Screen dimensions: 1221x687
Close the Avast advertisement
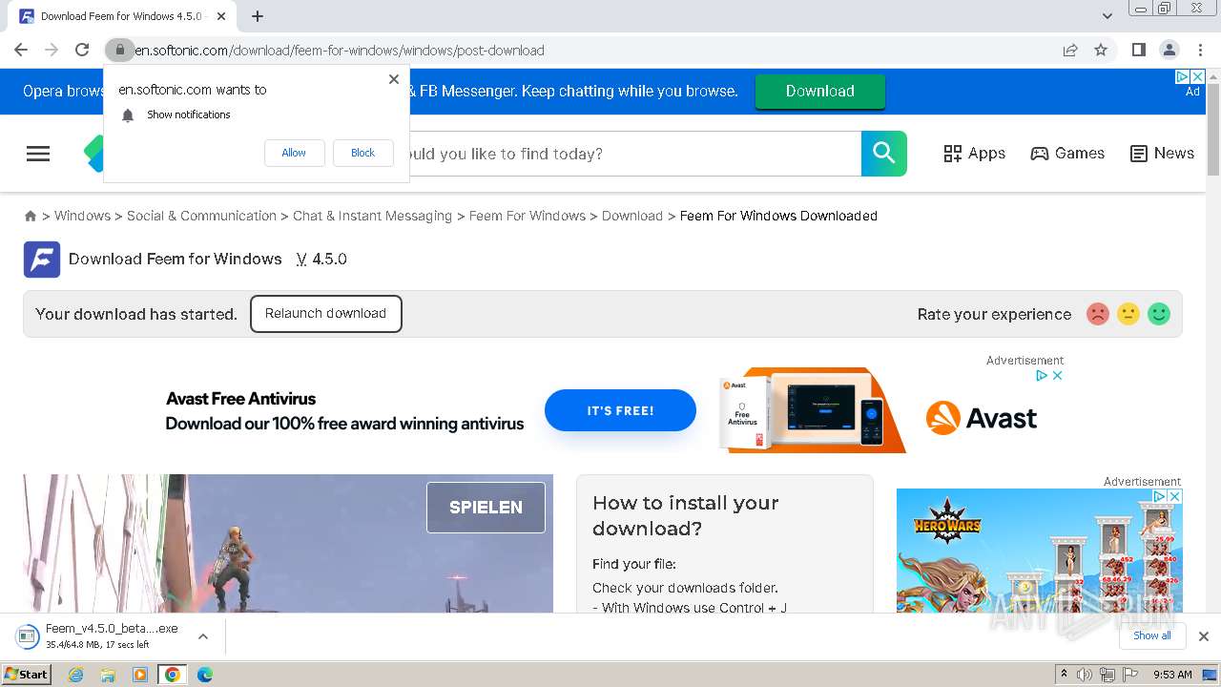click(1057, 376)
